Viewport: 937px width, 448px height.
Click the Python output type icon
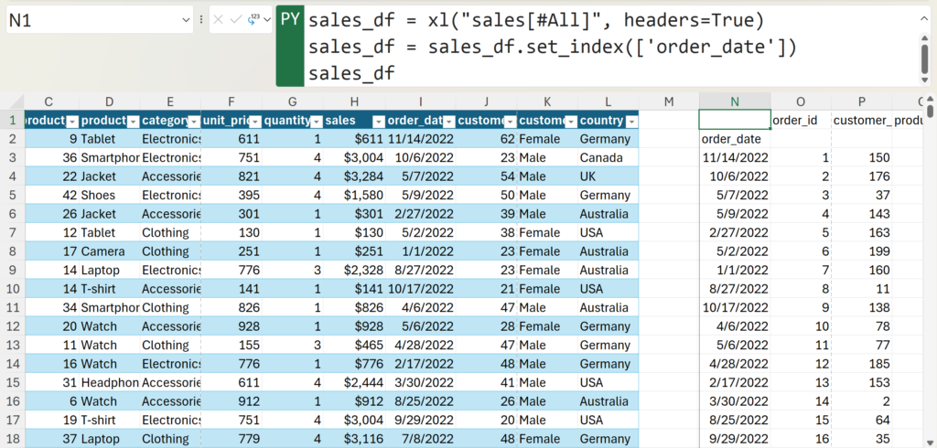pyautogui.click(x=253, y=19)
